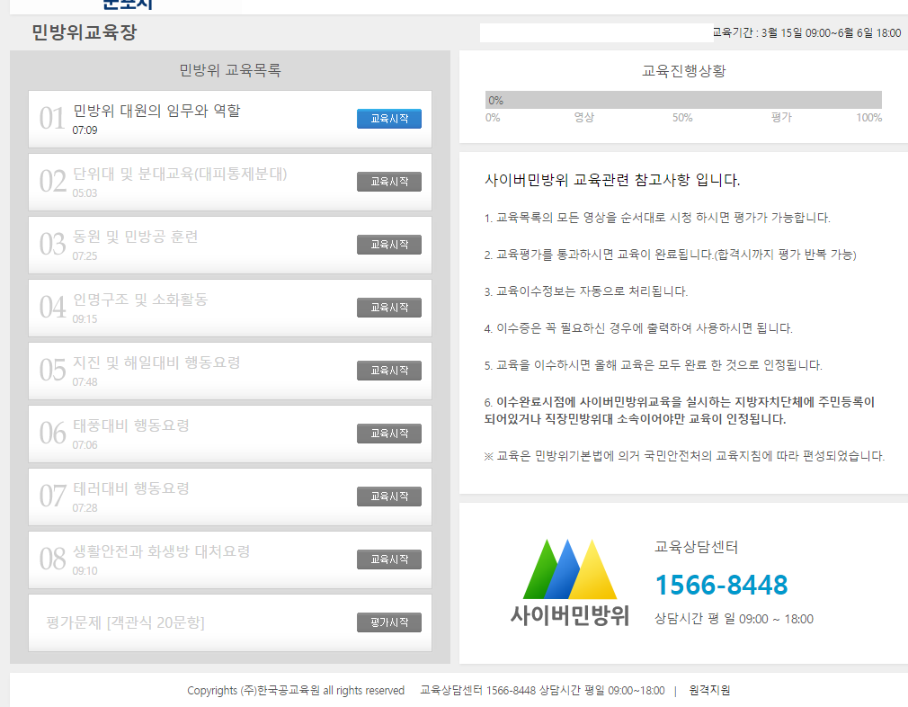908x707 pixels.
Task: Click the education progress bar
Action: [683, 100]
